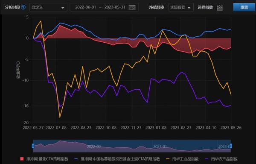Click the right handle of the range slider
The width and height of the screenshot is (256, 164).
coord(231,146)
